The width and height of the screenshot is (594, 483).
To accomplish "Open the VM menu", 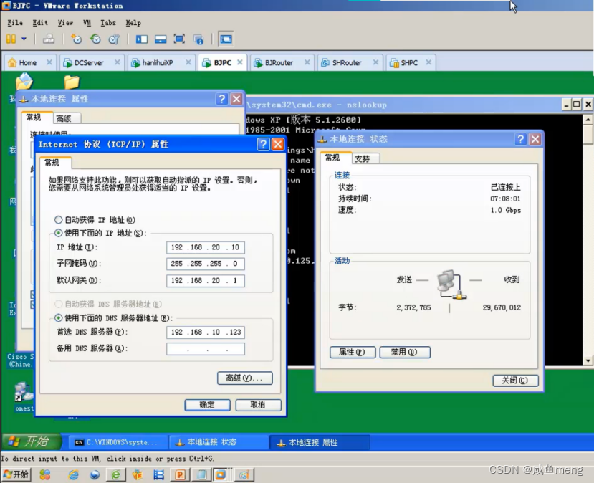I will pyautogui.click(x=87, y=23).
